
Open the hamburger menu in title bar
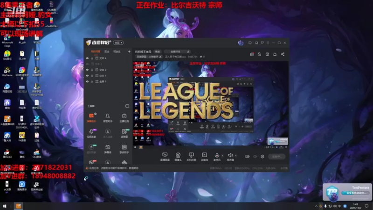click(x=268, y=43)
